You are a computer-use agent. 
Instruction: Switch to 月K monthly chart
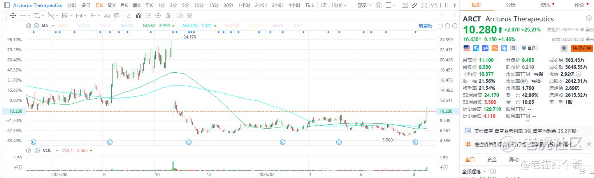coord(124,5)
